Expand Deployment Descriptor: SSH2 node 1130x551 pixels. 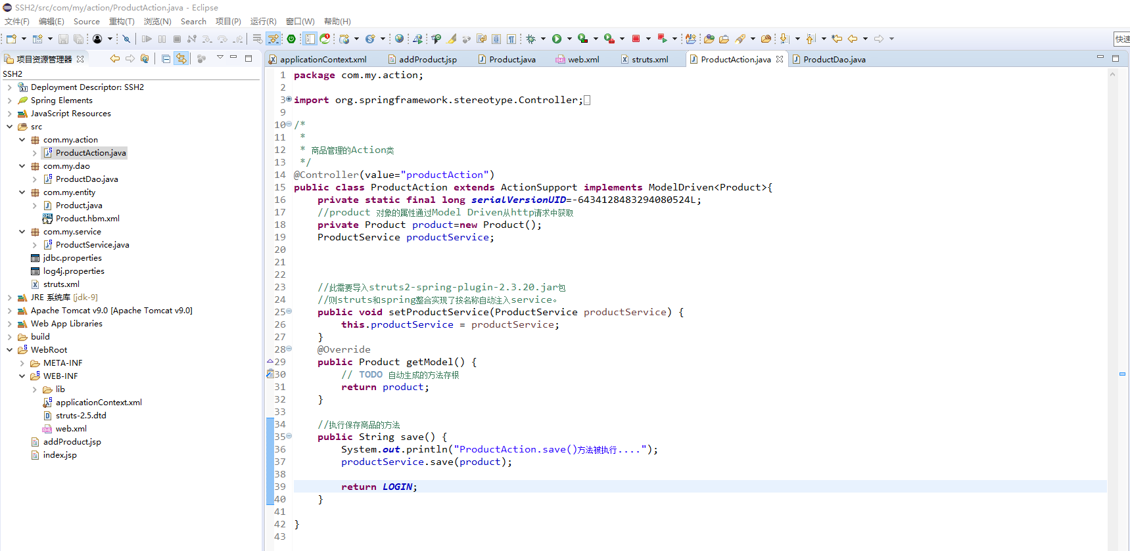tap(9, 87)
